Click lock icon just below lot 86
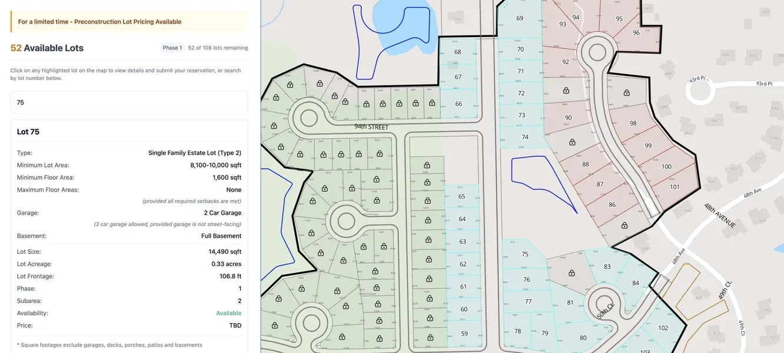784x353 pixels. click(x=624, y=225)
